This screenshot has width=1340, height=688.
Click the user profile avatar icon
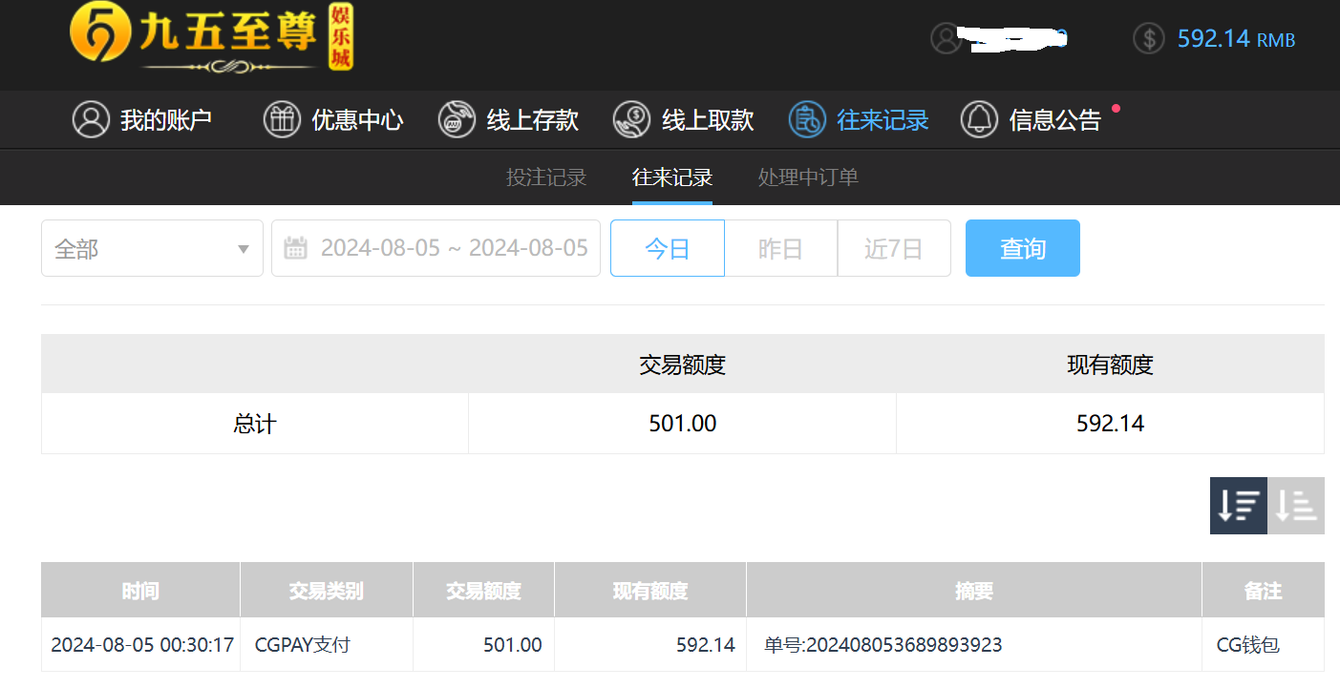pyautogui.click(x=946, y=39)
